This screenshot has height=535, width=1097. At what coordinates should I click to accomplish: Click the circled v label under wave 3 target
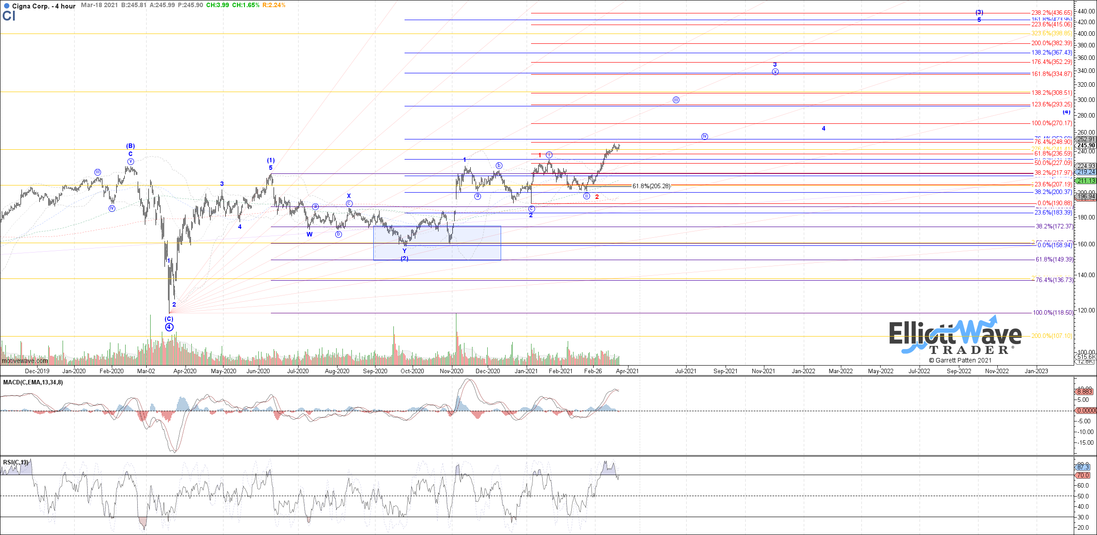point(775,72)
